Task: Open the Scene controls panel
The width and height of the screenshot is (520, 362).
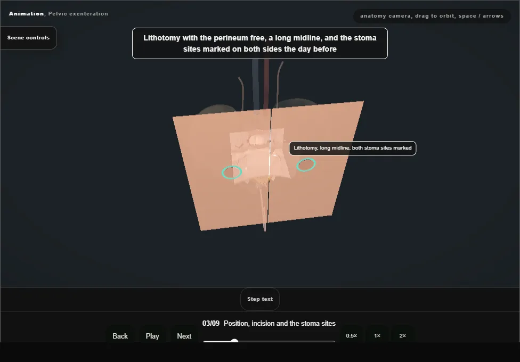Action: pyautogui.click(x=29, y=38)
